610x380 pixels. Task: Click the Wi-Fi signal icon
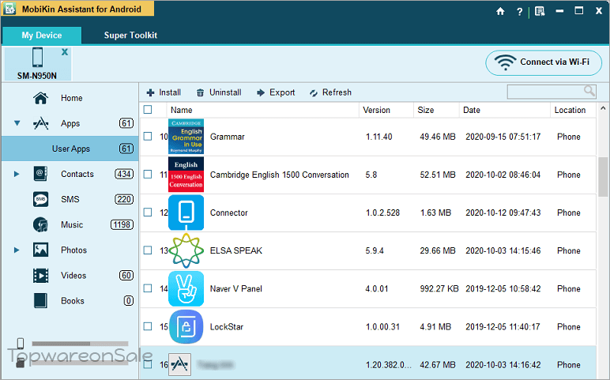[505, 62]
